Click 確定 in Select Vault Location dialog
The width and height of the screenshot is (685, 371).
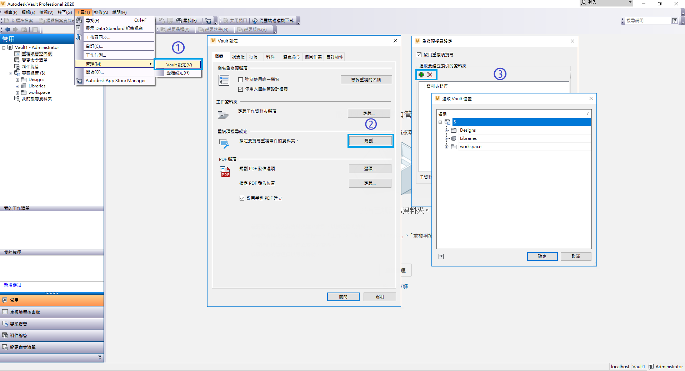pyautogui.click(x=542, y=256)
